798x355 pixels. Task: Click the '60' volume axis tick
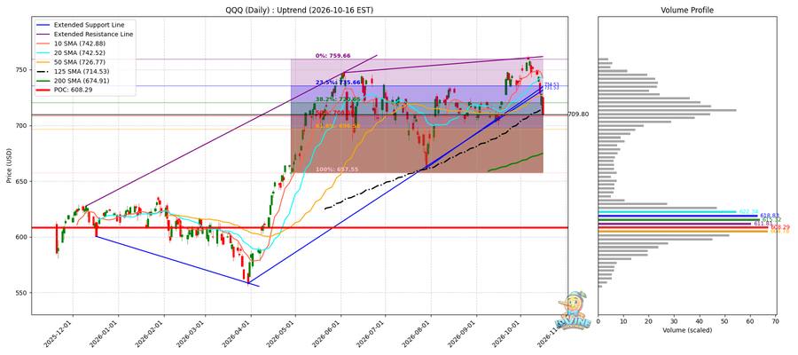[x=750, y=321]
